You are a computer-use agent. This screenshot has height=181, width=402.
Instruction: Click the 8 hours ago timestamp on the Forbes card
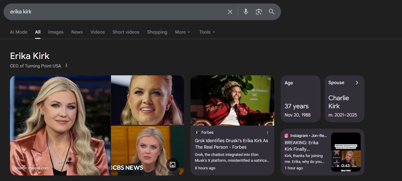(x=205, y=168)
